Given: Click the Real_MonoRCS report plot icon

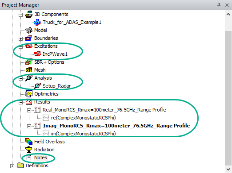Looking at the screenshot, I should coord(37,110).
